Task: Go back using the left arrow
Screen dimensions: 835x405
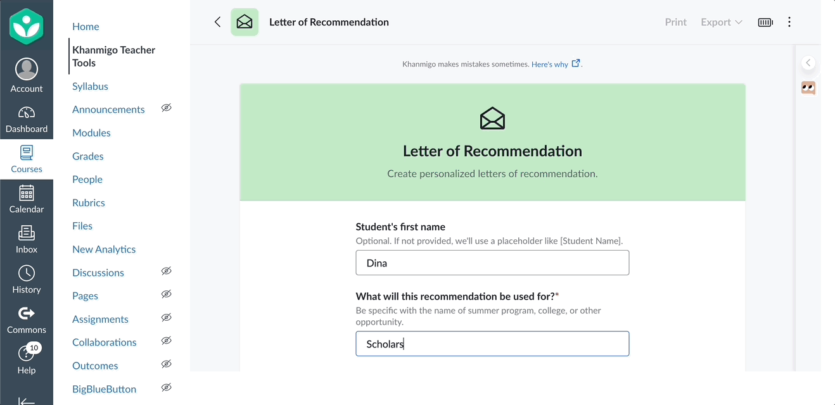Action: pyautogui.click(x=217, y=21)
